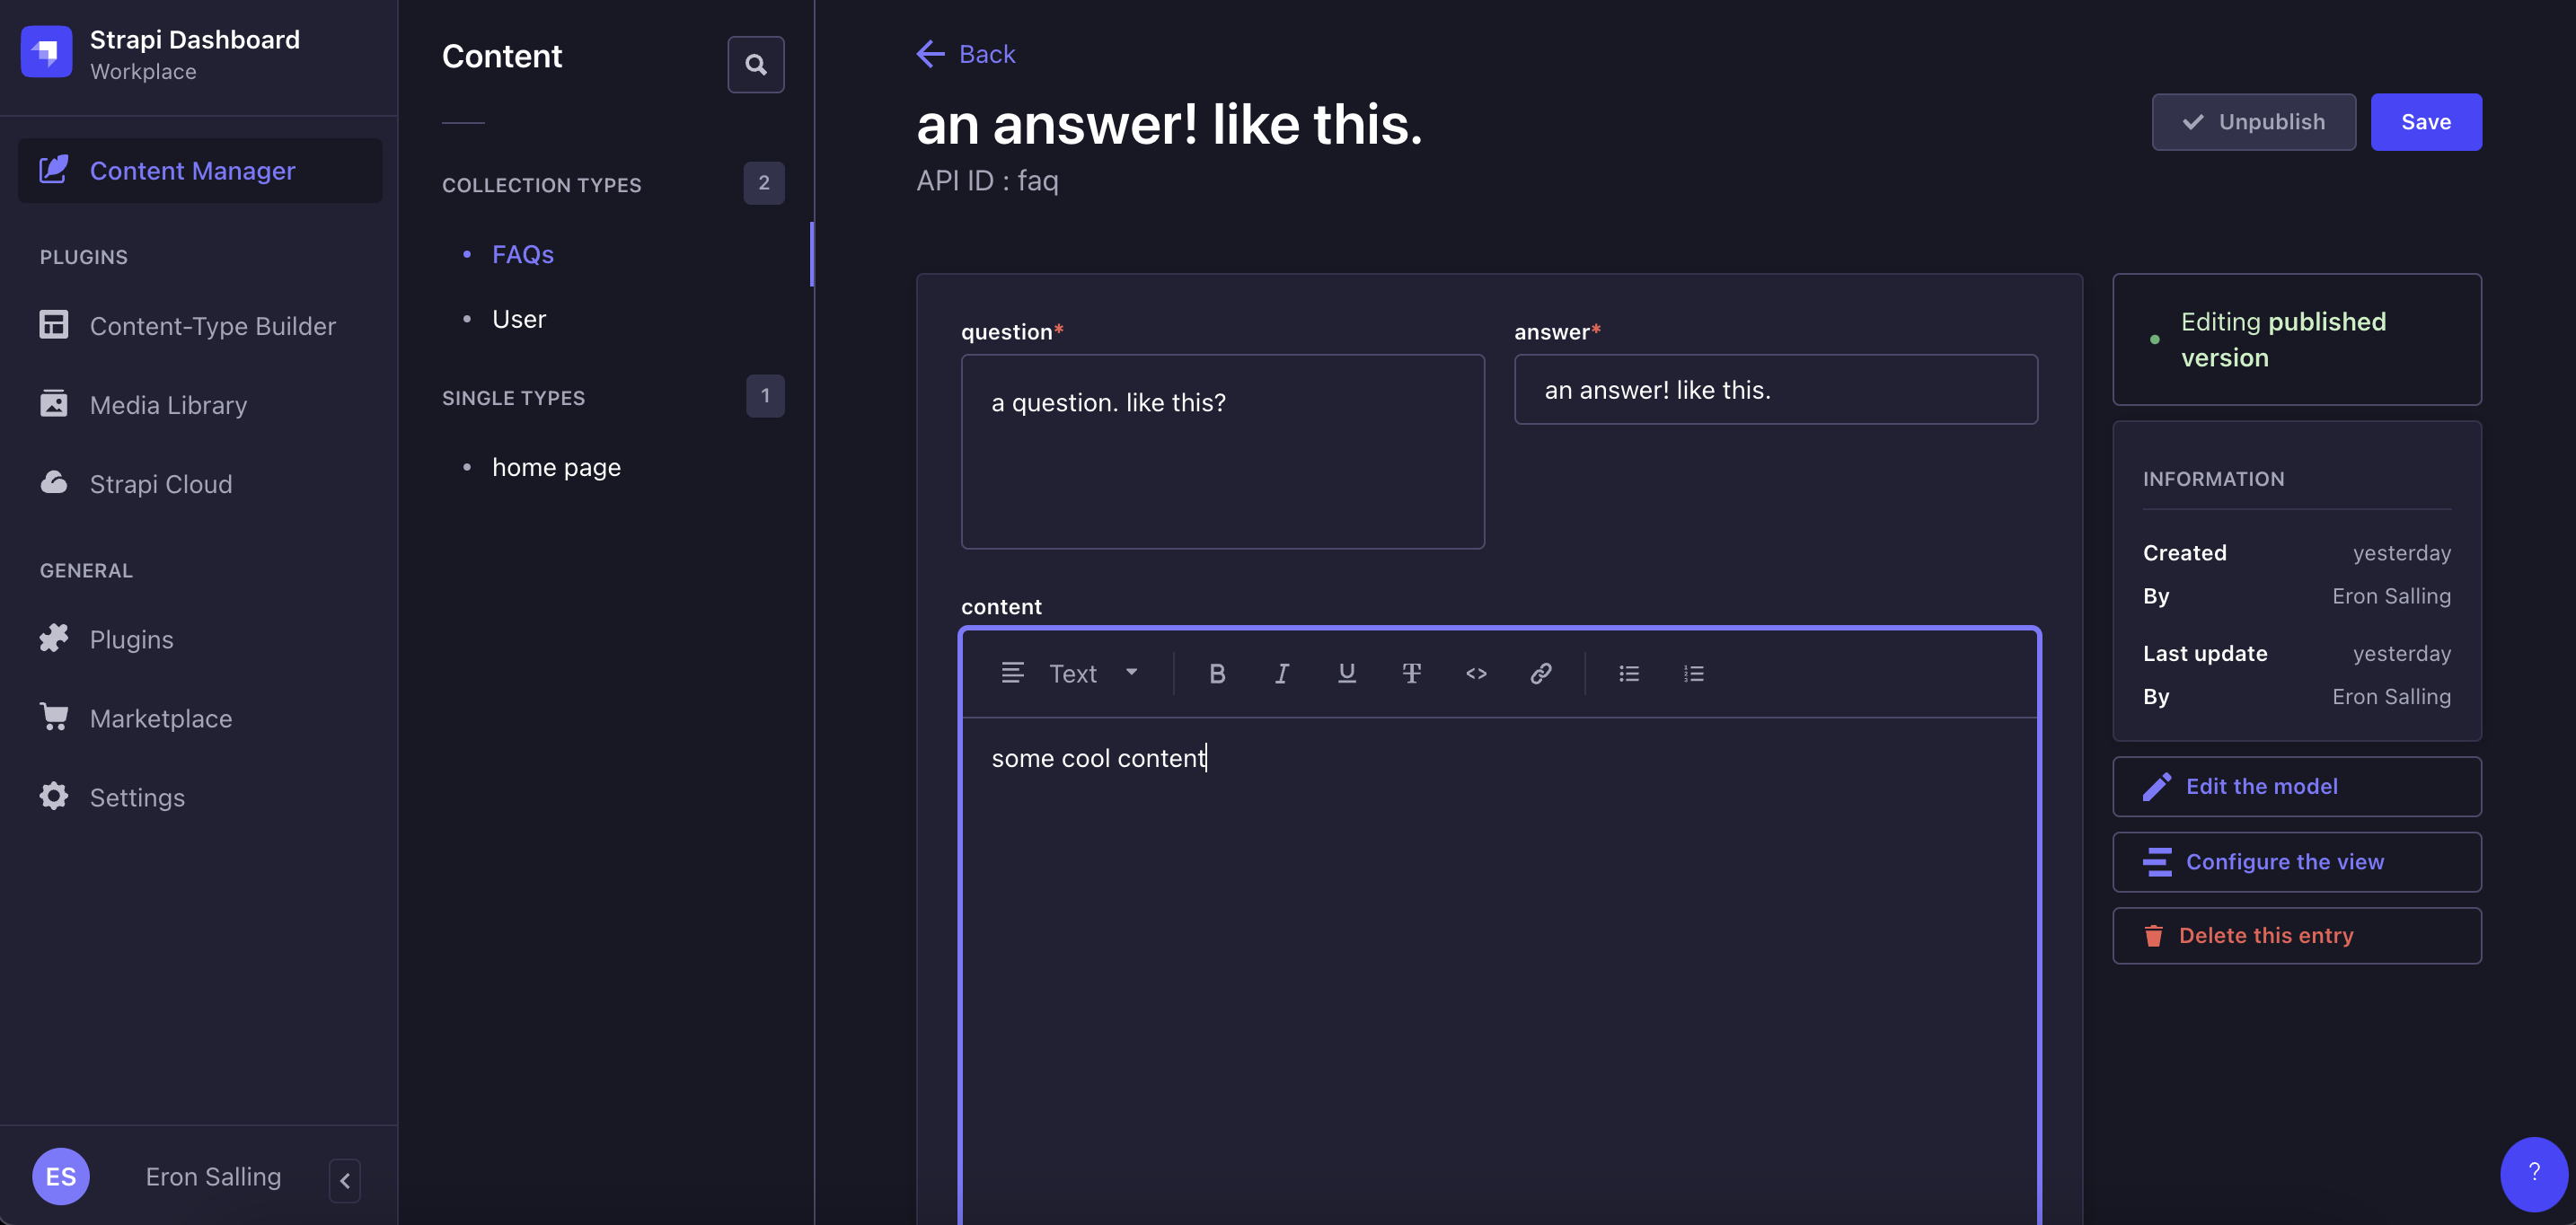Insert a link in the content editor
The image size is (2576, 1225).
tap(1540, 673)
